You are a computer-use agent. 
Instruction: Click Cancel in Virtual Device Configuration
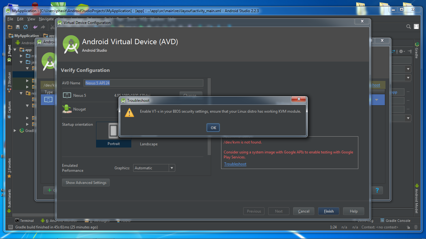tap(304, 211)
